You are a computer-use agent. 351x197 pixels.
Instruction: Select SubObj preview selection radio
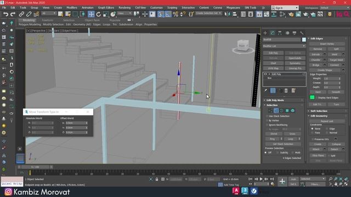(x=278, y=153)
